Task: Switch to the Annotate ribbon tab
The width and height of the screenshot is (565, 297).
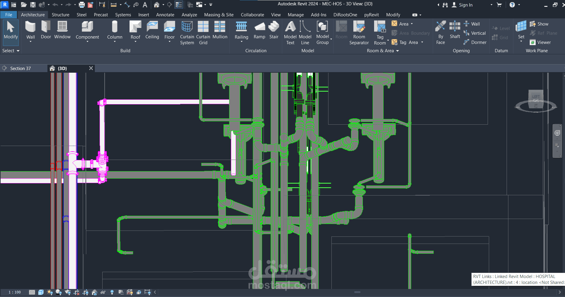Action: [x=165, y=15]
